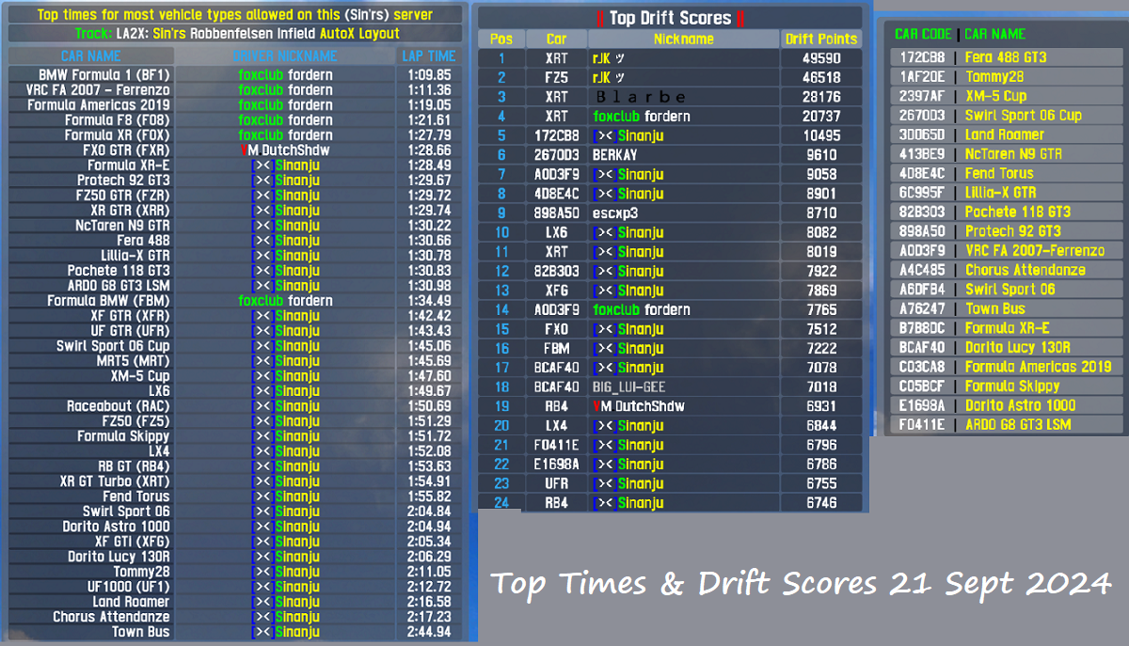Click the 'FXO GTR (FXR)' car entry
Viewport: 1129px width, 646px height.
tap(126, 150)
